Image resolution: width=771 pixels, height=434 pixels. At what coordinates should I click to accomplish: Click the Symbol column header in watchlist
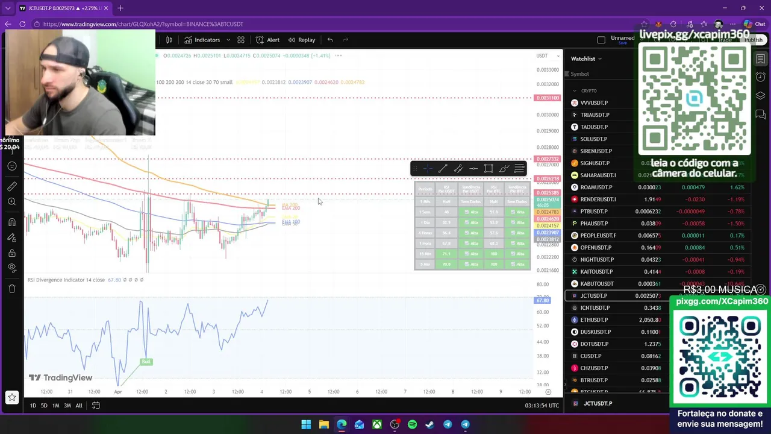[x=579, y=74]
